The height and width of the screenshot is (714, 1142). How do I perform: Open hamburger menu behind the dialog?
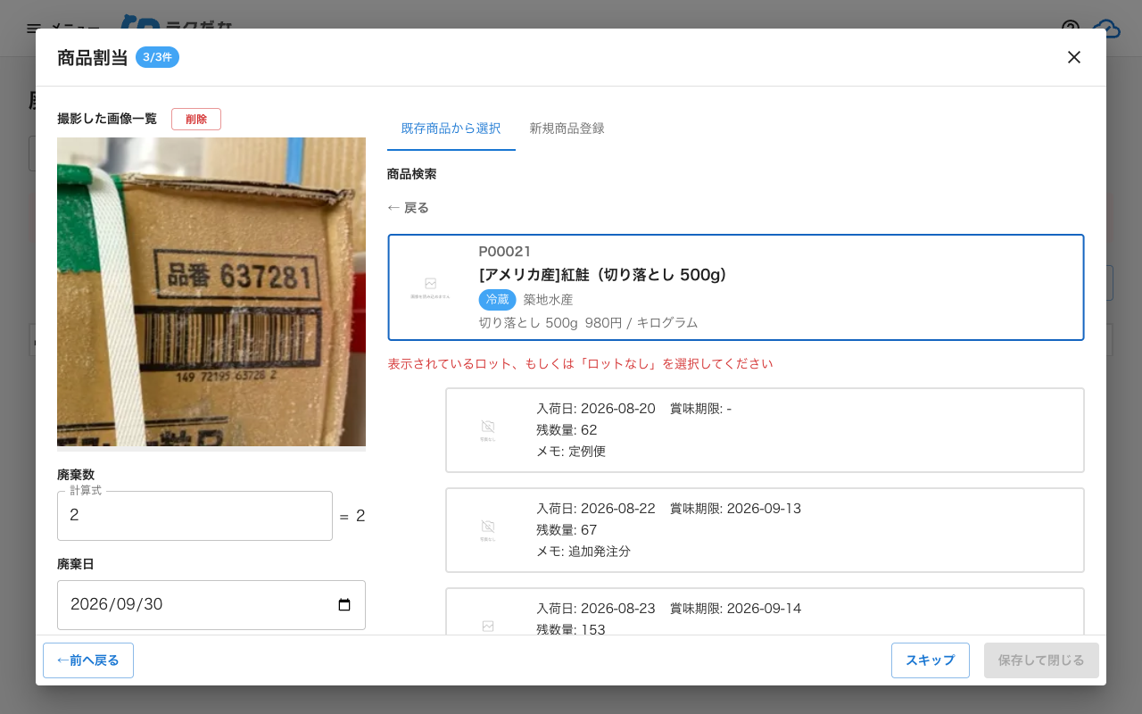tap(34, 29)
